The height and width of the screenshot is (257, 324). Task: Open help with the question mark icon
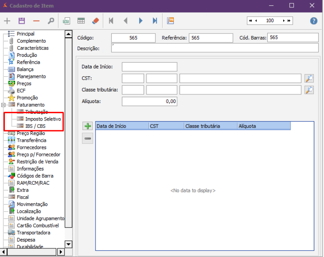coord(313,21)
